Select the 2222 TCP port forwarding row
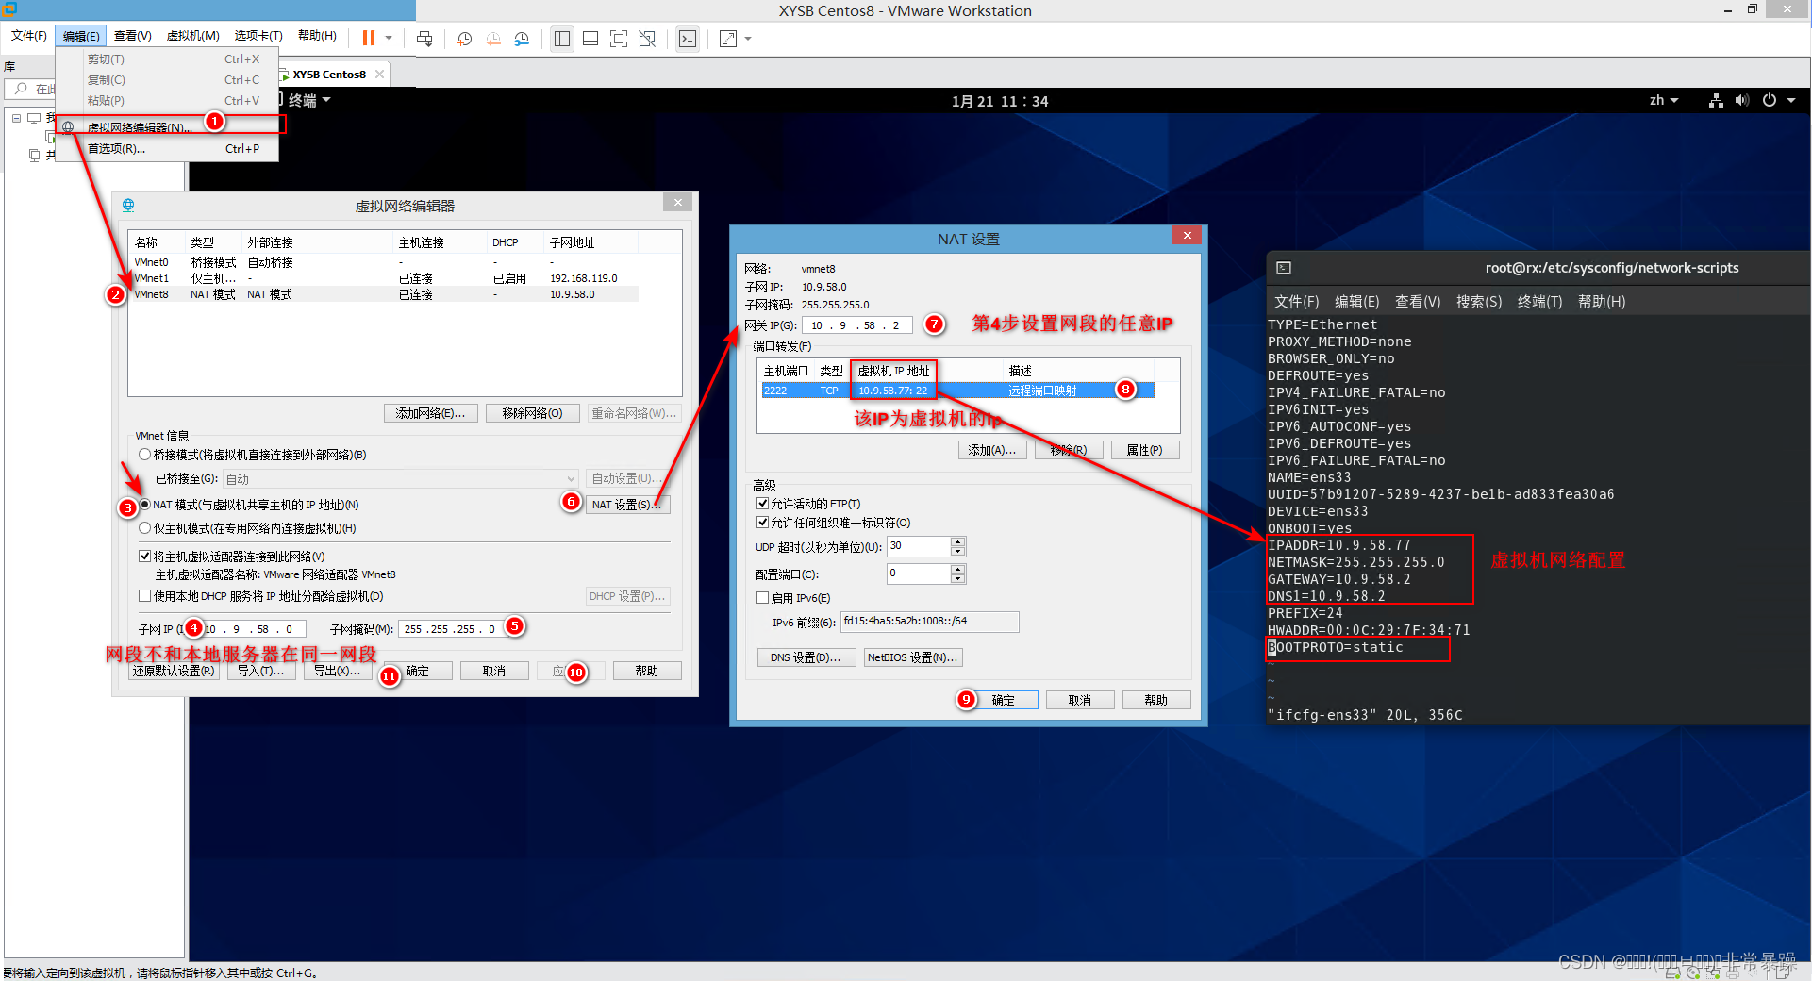This screenshot has width=1812, height=981. tap(957, 391)
